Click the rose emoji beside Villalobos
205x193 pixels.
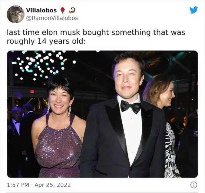point(63,11)
